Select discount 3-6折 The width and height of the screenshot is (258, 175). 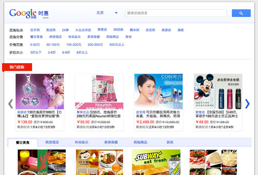point(52,52)
